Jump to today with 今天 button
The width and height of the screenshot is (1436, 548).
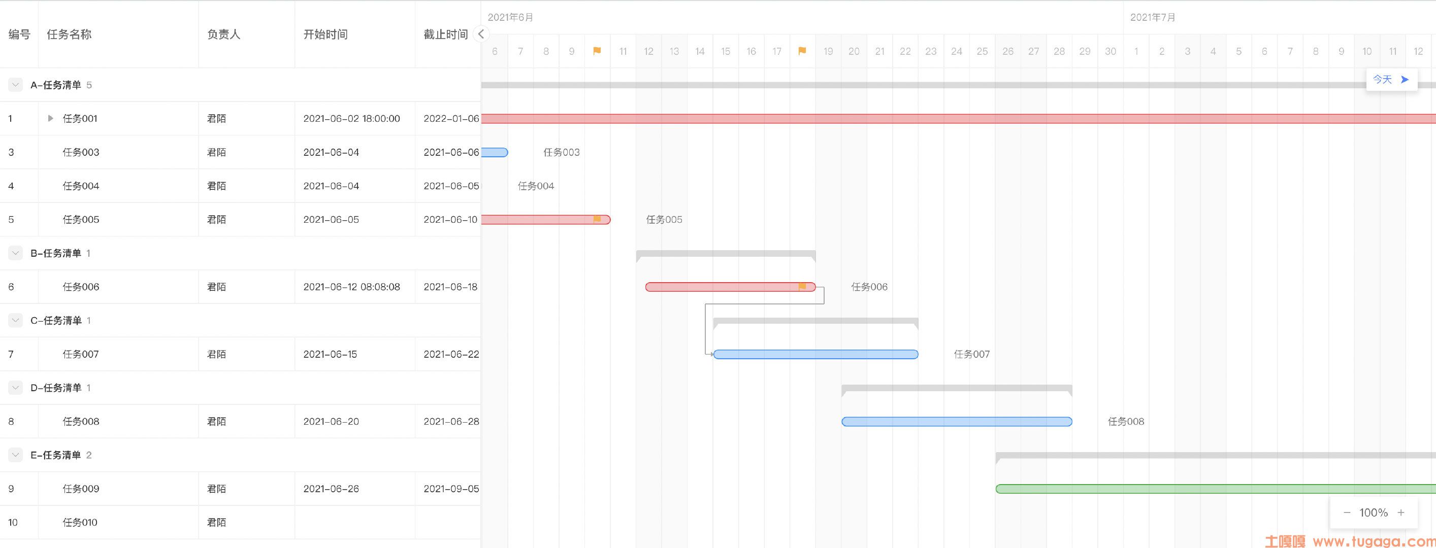pyautogui.click(x=1391, y=80)
